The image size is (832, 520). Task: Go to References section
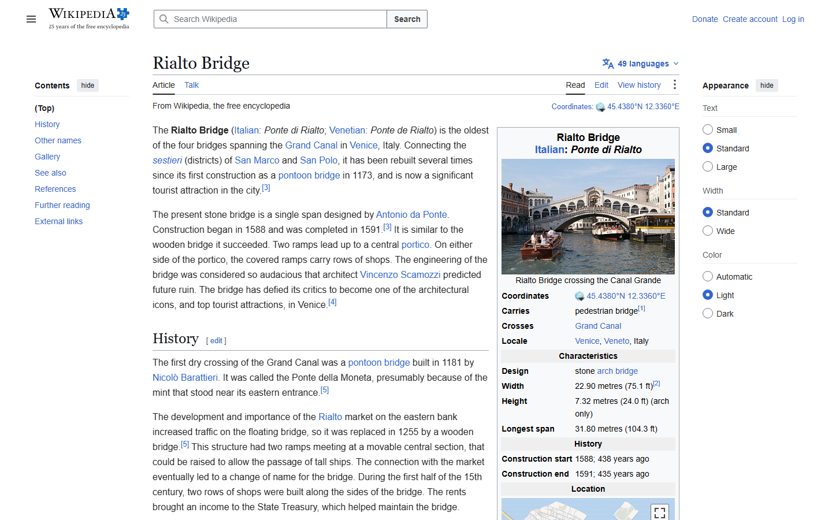pyautogui.click(x=55, y=189)
